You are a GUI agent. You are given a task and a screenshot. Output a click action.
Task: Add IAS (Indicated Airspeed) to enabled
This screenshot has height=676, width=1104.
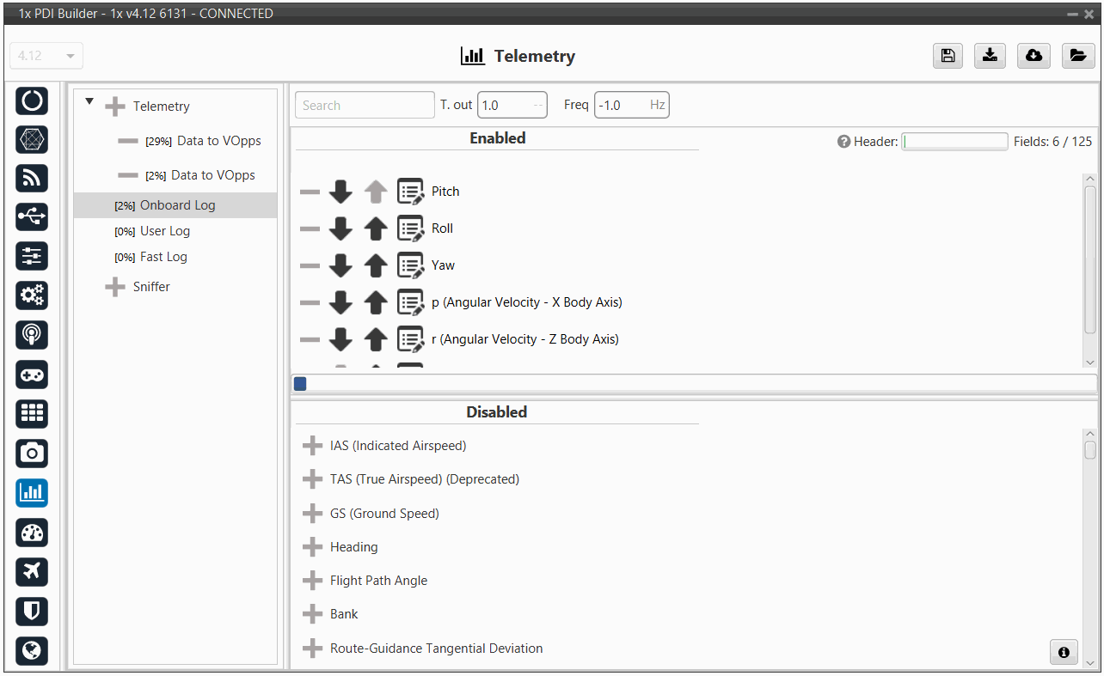[x=312, y=446]
